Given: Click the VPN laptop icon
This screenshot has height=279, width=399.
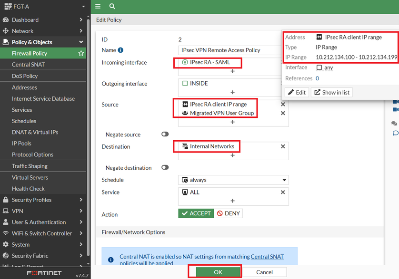Looking at the screenshot, I should click(6, 211).
